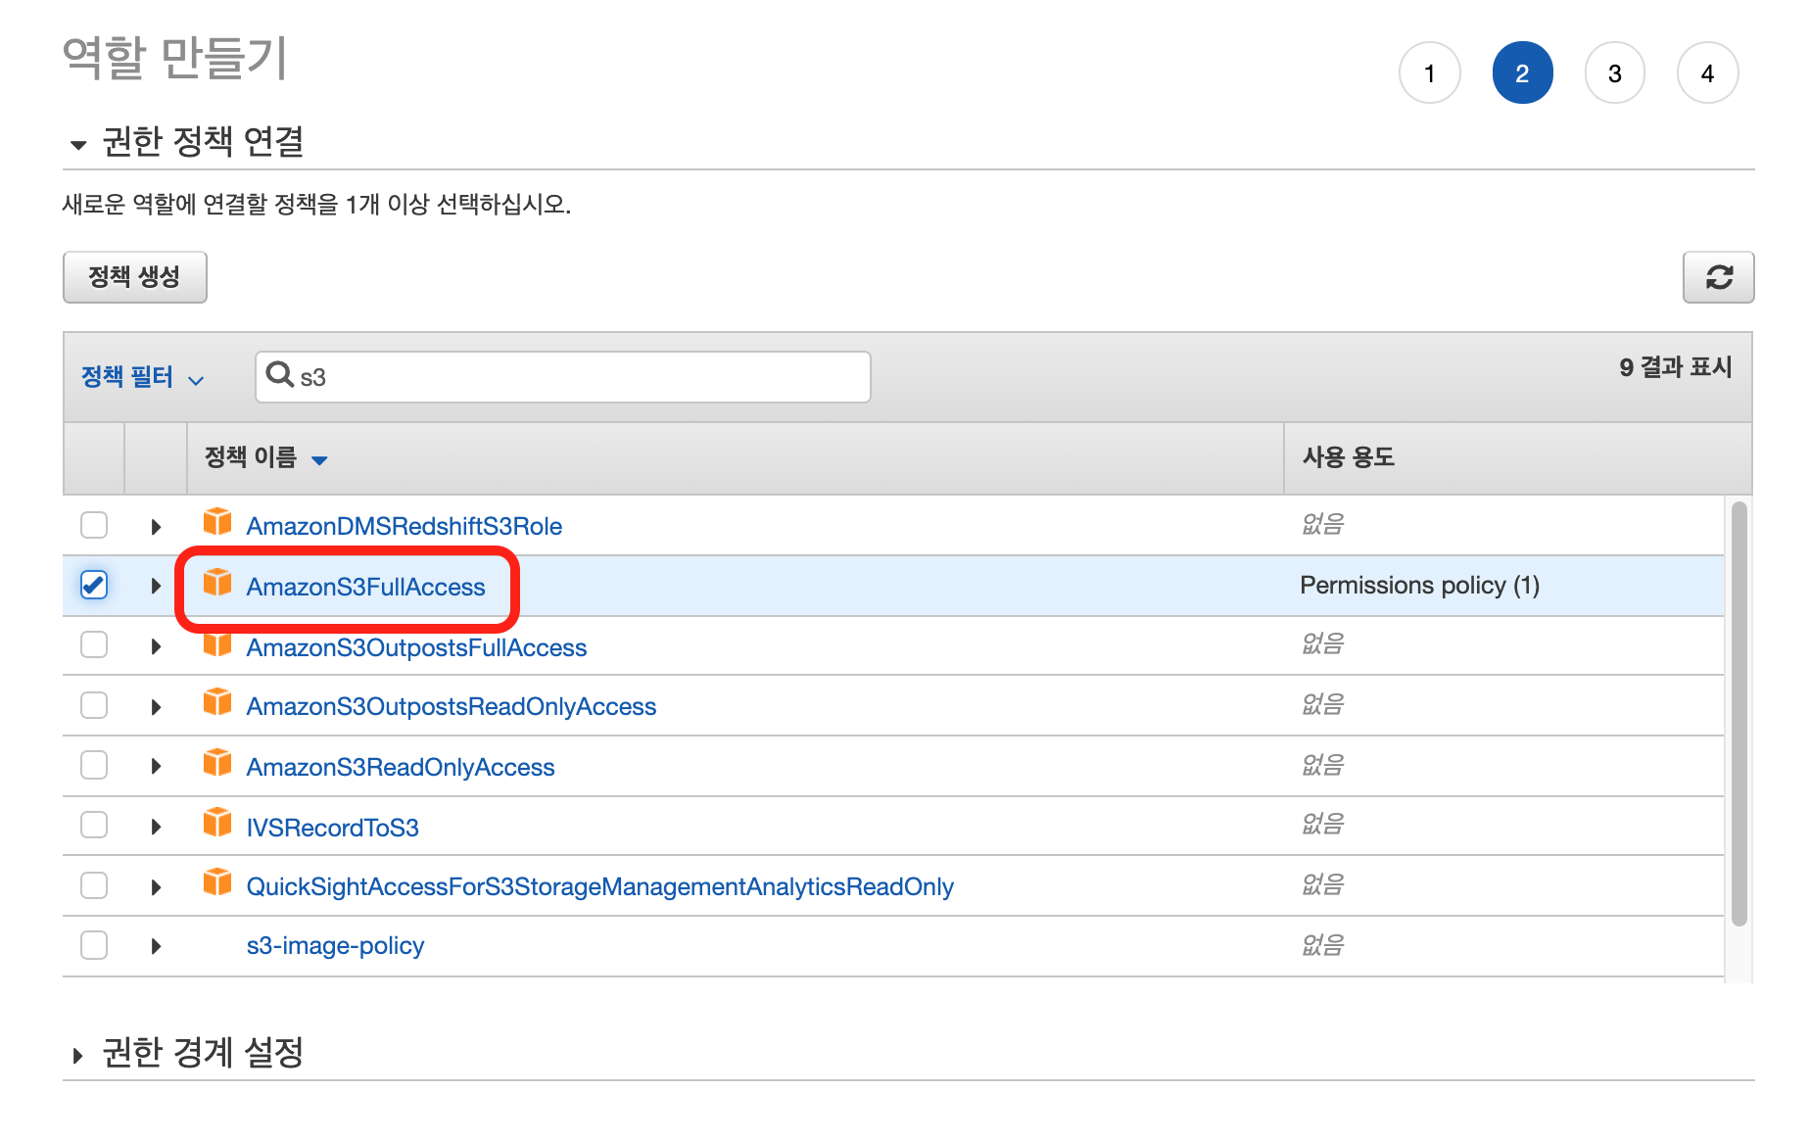
Task: Expand IVSRecordToS3 row details arrow
Action: coord(156,828)
